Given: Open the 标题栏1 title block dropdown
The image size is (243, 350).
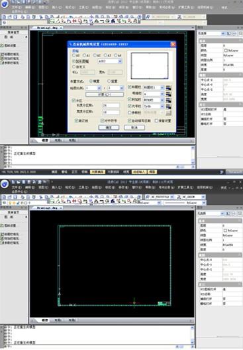Looking at the screenshot, I should 162,87.
